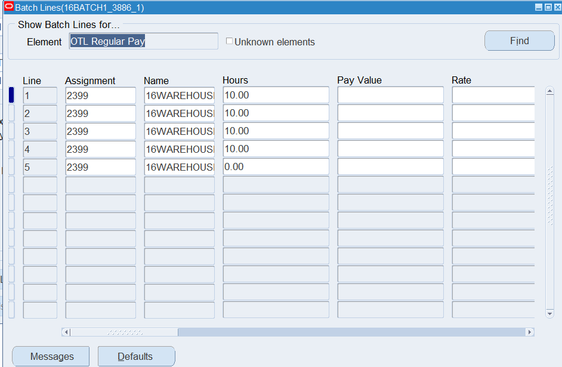562x367 pixels.
Task: Click vertical scrollbar up arrow
Action: click(549, 91)
